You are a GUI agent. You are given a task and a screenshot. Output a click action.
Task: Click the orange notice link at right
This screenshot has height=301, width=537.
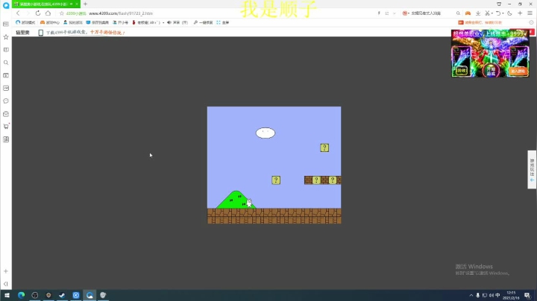(x=480, y=22)
